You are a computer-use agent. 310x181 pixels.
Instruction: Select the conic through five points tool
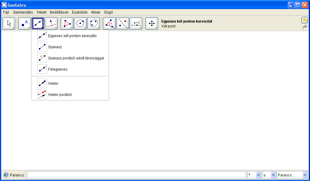coord(94,24)
